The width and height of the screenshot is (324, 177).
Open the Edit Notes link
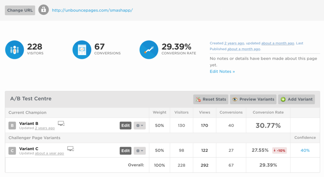click(x=222, y=71)
